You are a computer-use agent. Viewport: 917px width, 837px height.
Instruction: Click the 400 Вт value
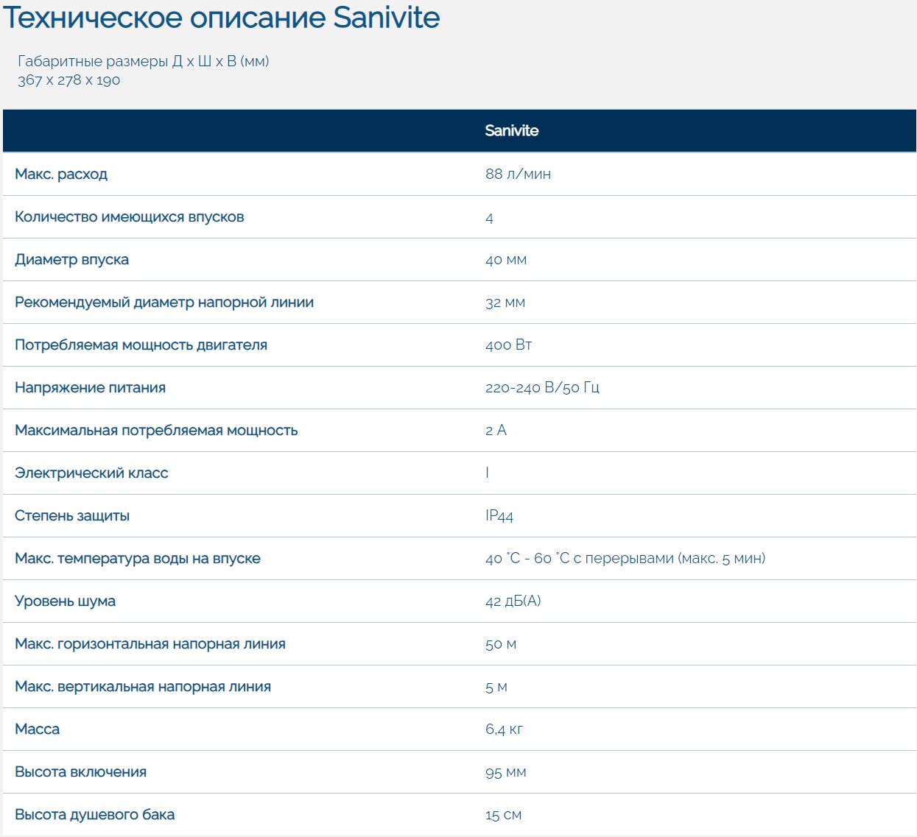(508, 345)
